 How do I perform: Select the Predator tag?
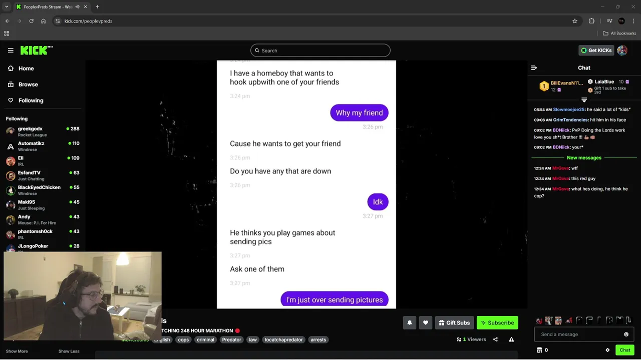coord(231,339)
